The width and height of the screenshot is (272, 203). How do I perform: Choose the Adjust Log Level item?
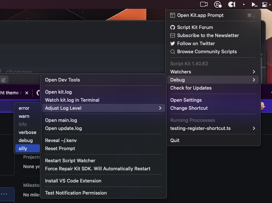103,108
